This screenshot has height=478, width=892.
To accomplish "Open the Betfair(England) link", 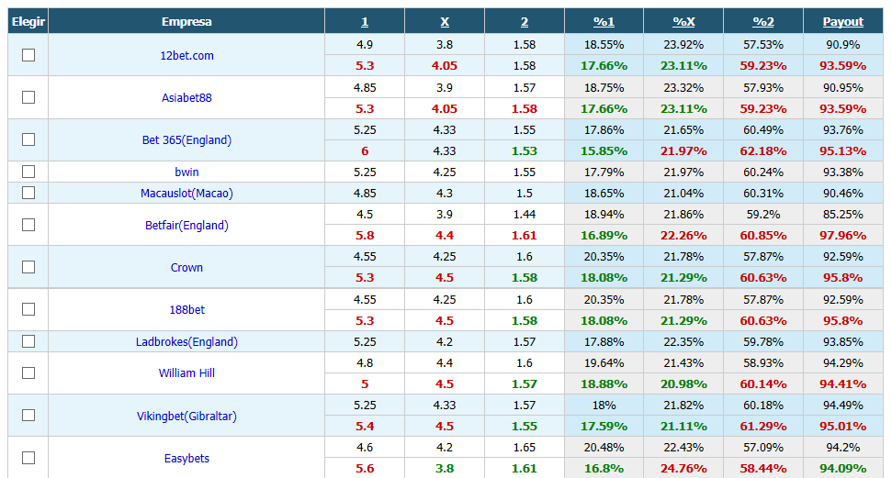I will pyautogui.click(x=186, y=225).
